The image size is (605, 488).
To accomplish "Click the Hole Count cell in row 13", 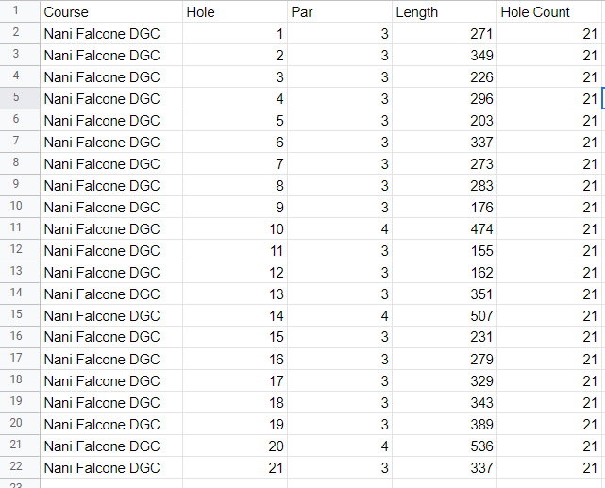I will (549, 272).
